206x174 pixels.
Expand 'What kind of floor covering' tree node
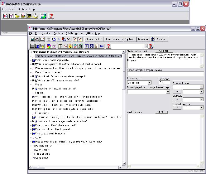pyautogui.click(x=33, y=76)
